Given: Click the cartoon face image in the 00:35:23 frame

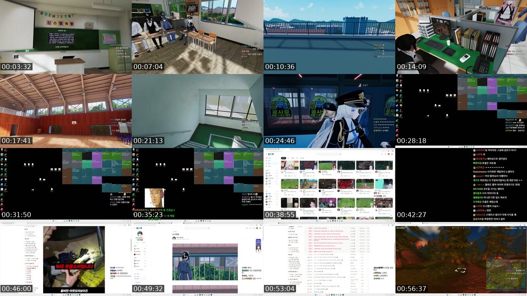Looking at the screenshot, I should [x=154, y=198].
